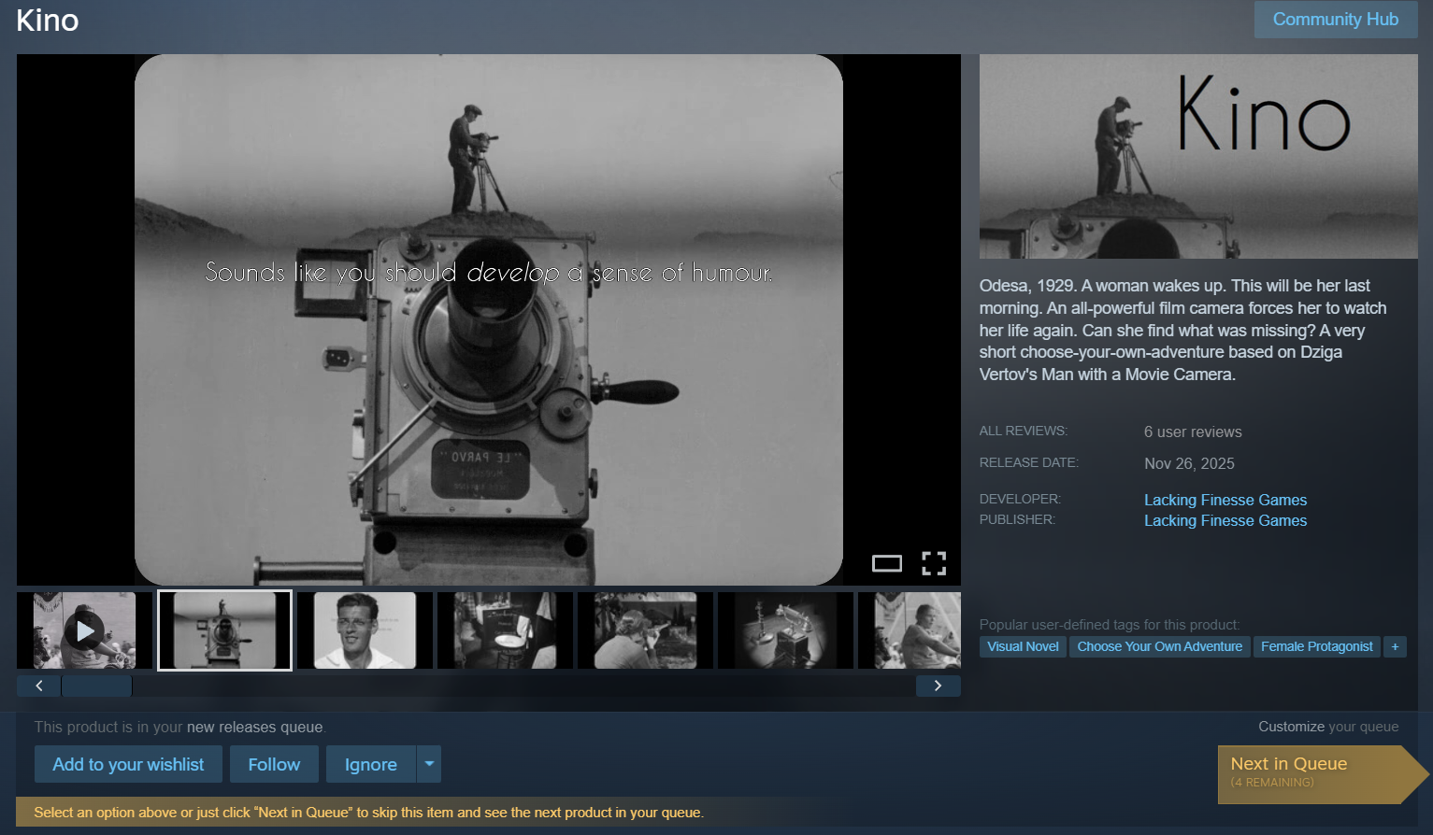Click the plus button to add tags
Screen dimensions: 1433x835
1395,646
